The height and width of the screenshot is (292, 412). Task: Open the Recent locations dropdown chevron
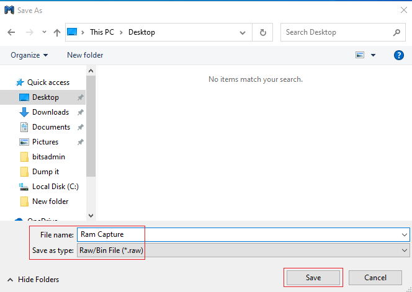[43, 32]
